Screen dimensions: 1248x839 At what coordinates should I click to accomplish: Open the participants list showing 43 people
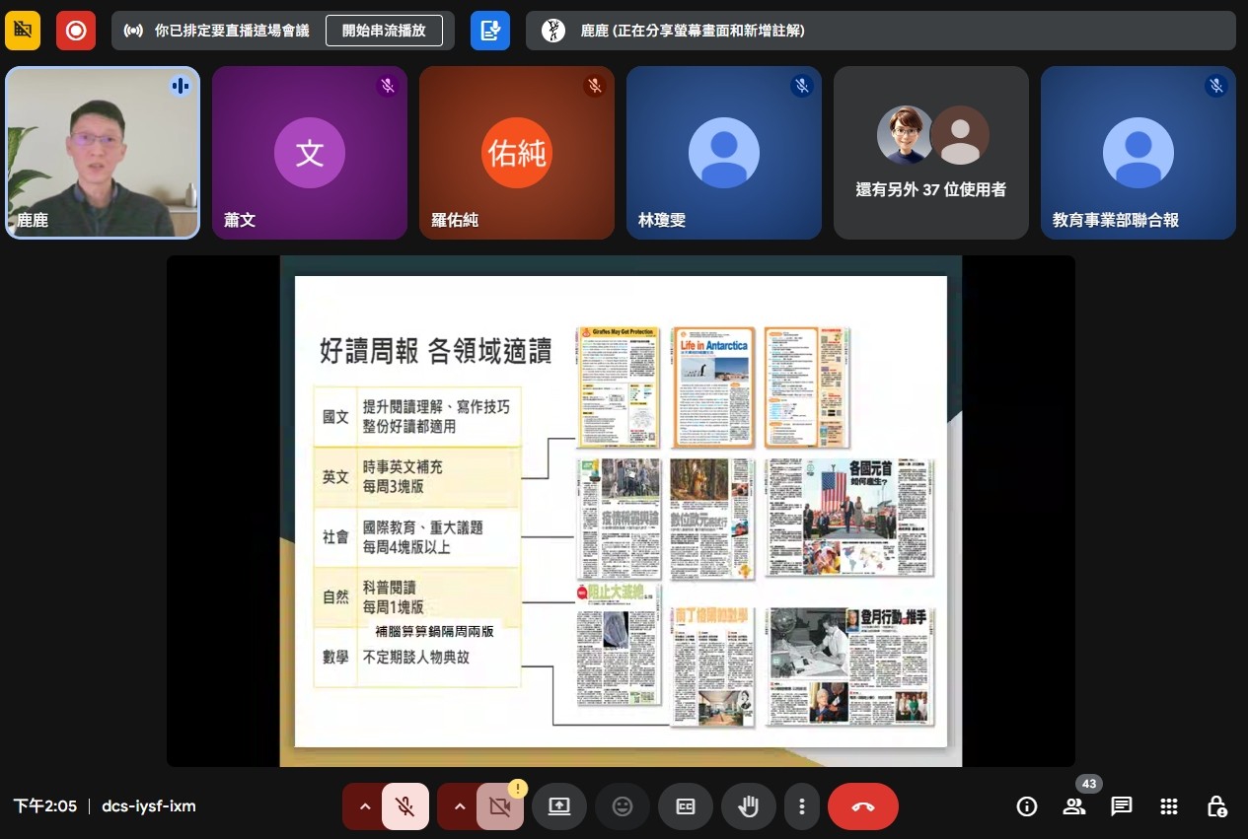click(1073, 806)
